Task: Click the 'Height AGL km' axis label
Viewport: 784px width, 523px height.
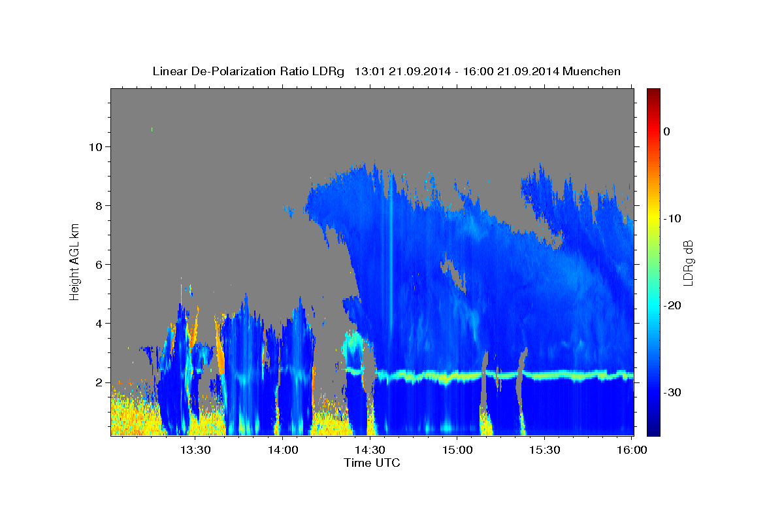Action: pos(74,261)
